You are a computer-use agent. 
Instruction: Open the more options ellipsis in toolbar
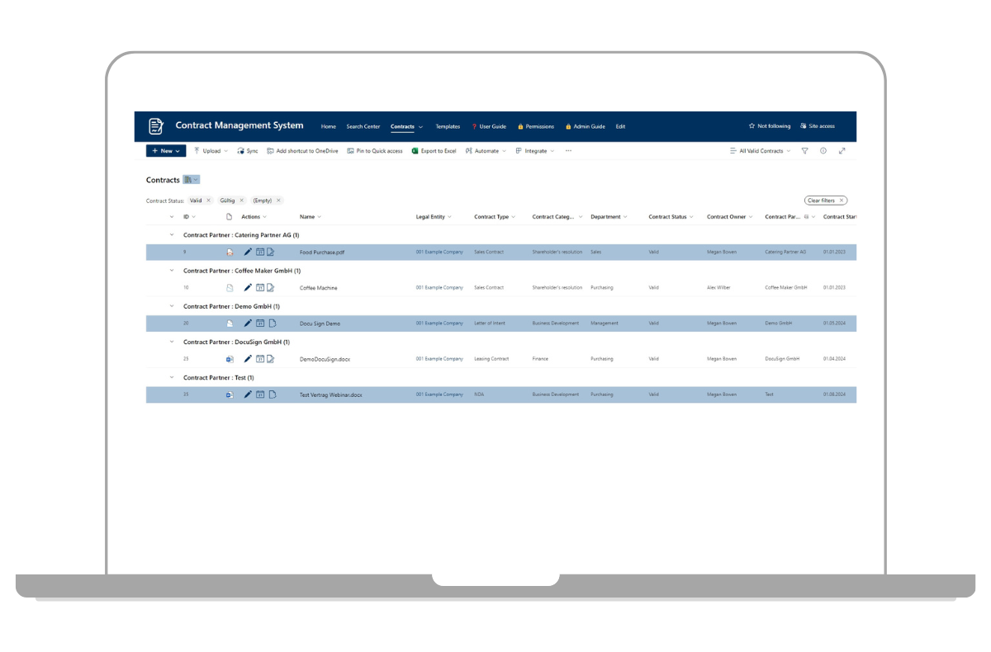(x=568, y=151)
